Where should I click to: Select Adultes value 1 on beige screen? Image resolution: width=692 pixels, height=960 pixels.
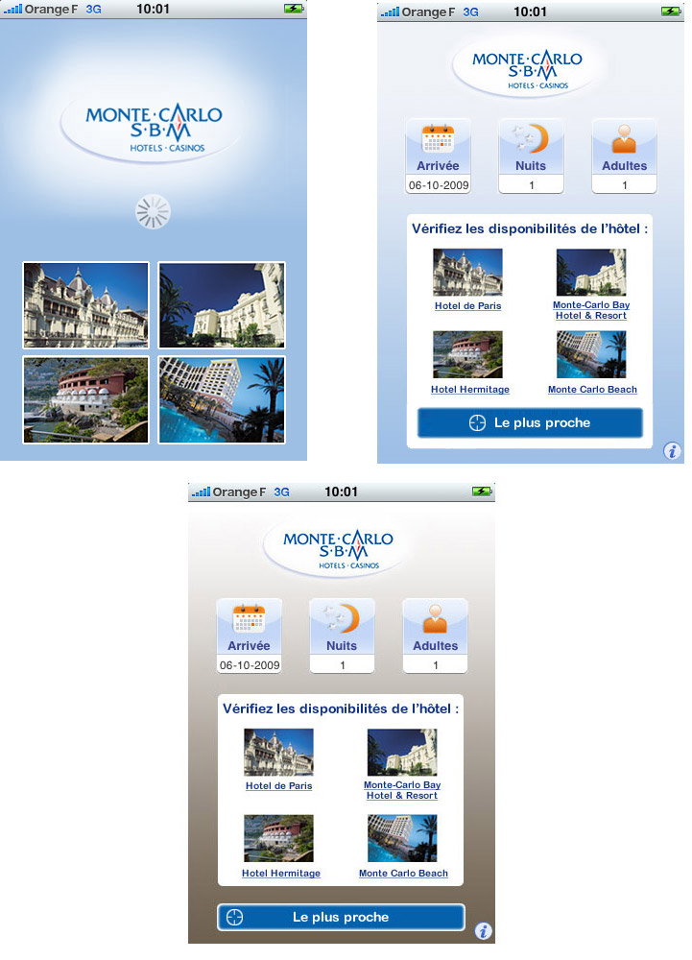[435, 665]
